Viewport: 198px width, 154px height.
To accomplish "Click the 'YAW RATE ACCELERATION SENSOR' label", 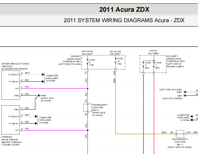I will [x=14, y=68].
